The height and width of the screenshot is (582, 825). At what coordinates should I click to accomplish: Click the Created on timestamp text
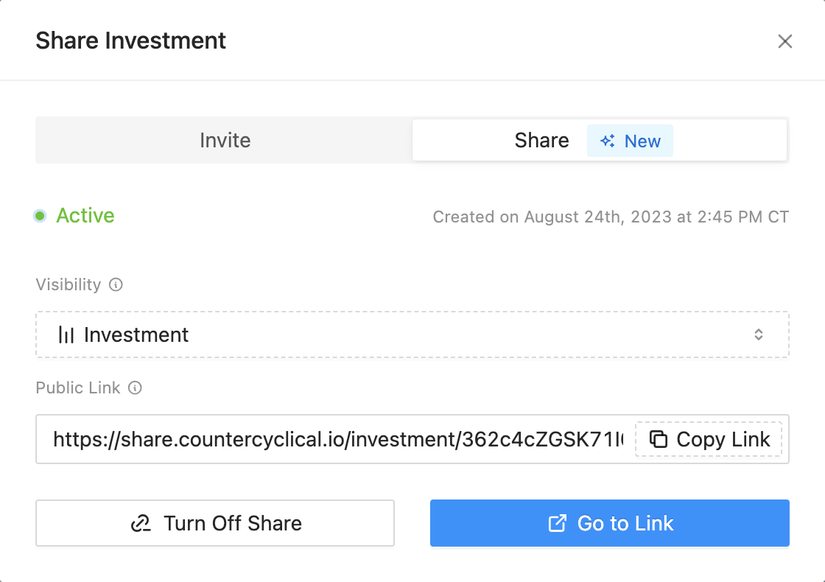(611, 217)
